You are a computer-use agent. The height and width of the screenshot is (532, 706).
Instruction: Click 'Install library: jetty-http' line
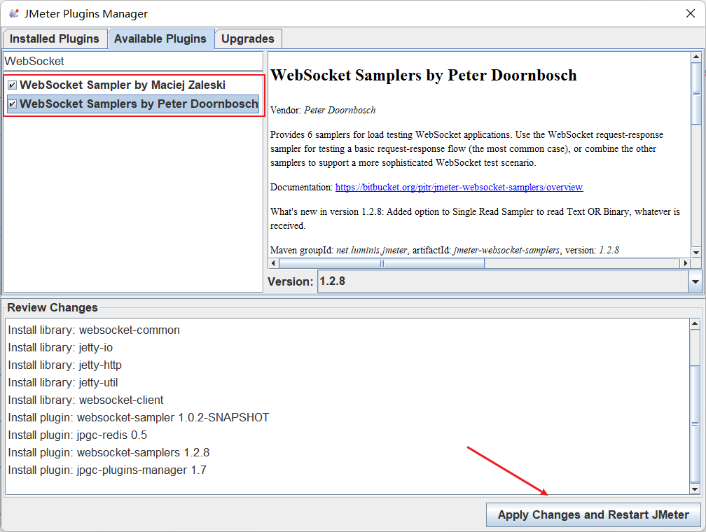click(x=65, y=365)
